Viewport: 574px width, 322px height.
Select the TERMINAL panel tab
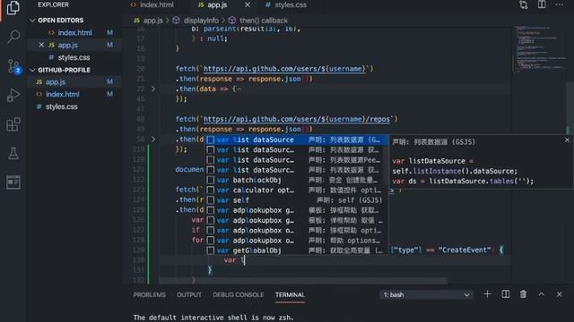pyautogui.click(x=290, y=294)
